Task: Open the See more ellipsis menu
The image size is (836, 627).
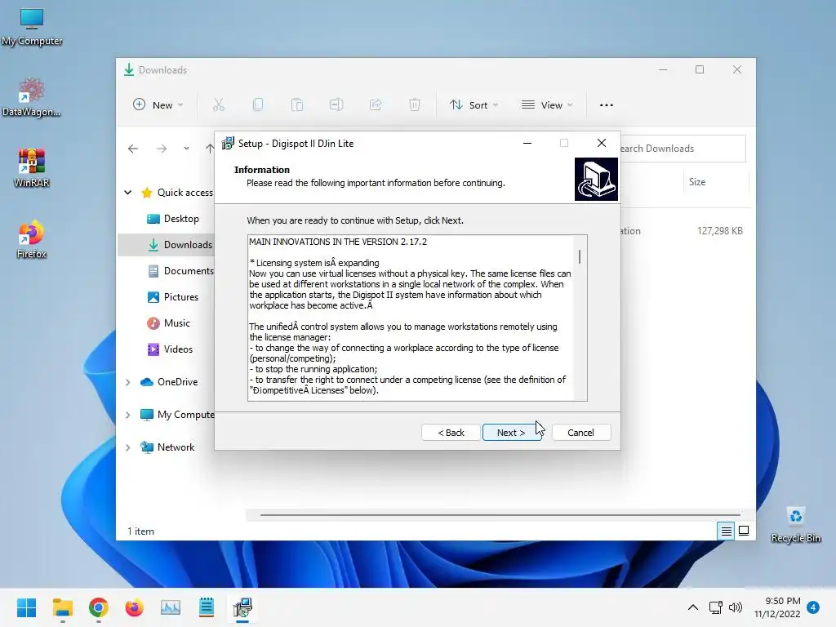Action: click(x=607, y=105)
